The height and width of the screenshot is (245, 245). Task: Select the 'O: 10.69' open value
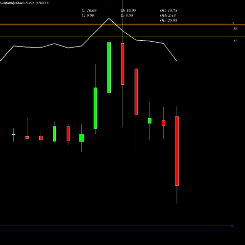89,11
